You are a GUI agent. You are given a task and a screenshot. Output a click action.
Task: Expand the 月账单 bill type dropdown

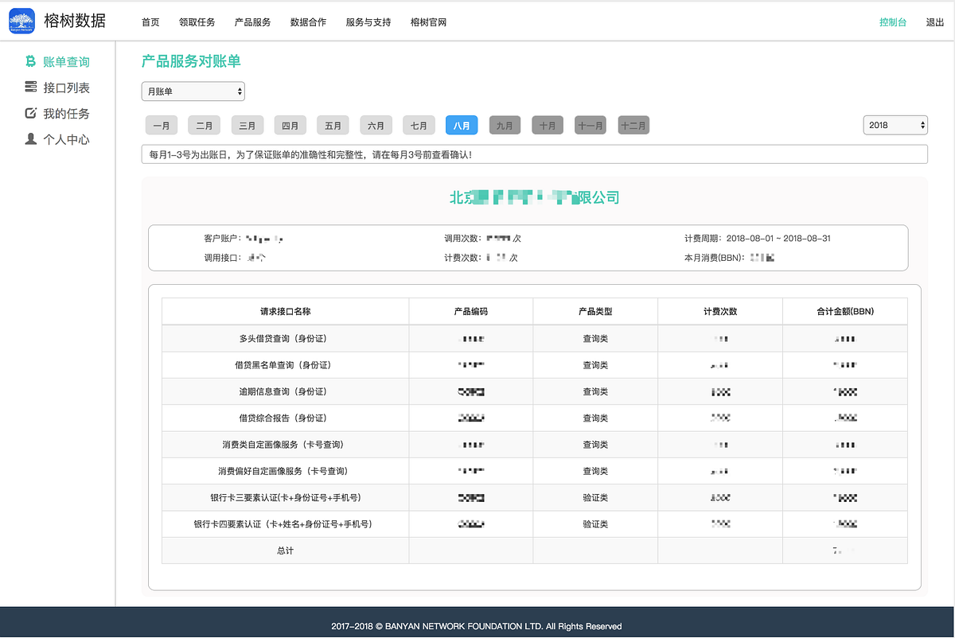pyautogui.click(x=193, y=91)
